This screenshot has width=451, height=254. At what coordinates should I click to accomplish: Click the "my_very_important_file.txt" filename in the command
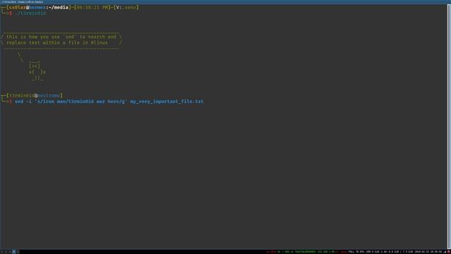[x=166, y=102]
